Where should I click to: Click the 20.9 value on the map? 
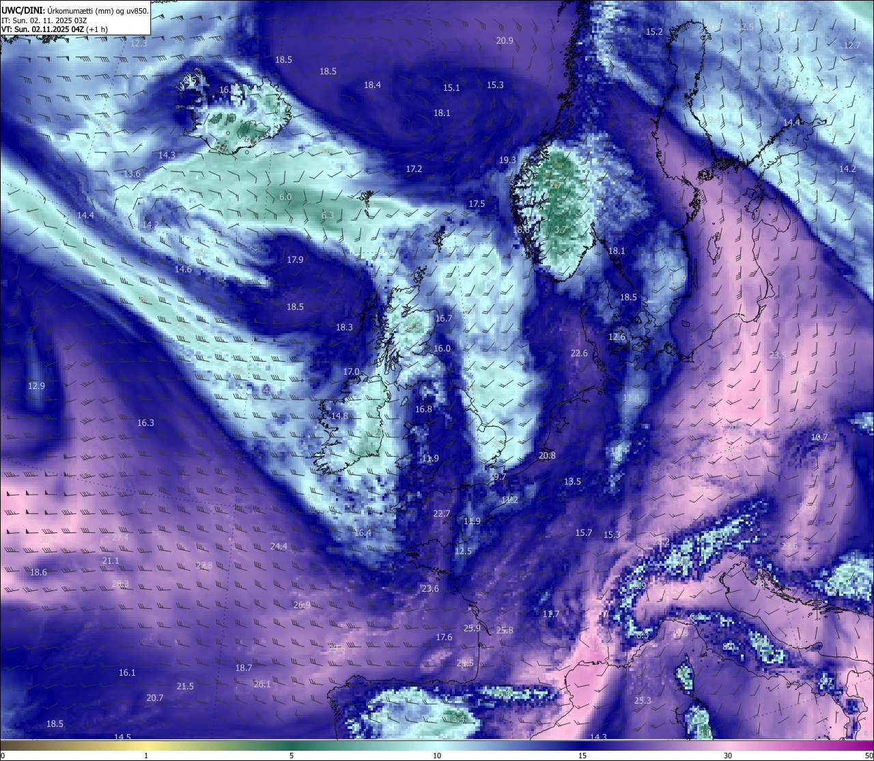pos(505,41)
